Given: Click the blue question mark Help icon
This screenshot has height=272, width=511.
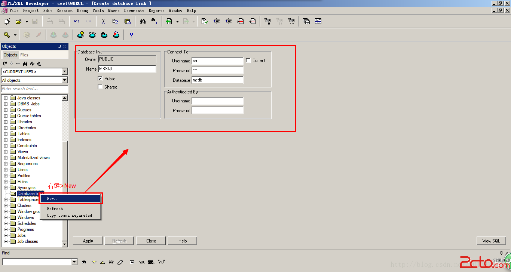Looking at the screenshot, I should pos(131,35).
